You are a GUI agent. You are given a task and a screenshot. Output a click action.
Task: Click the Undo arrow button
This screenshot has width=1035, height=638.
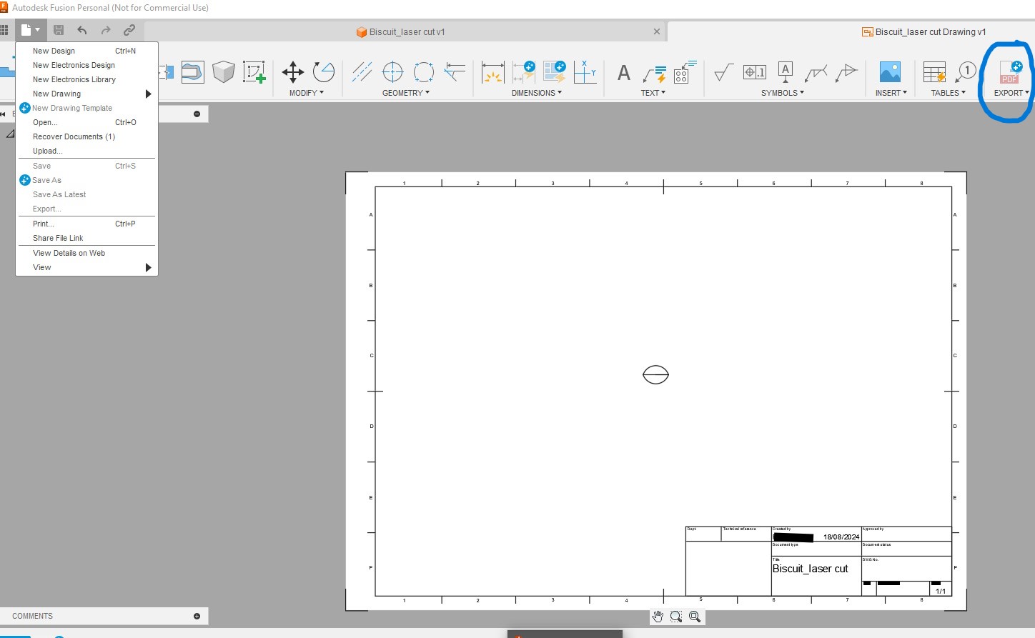coord(81,30)
